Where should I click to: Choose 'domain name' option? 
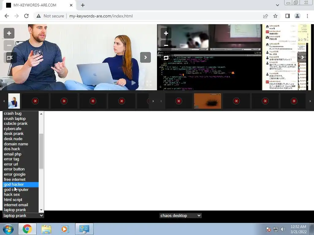pos(21,144)
